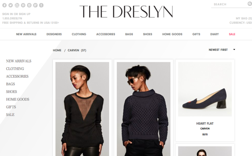The height and width of the screenshot is (156, 252).
Task: Open the Instagram social icon
Action: coord(29,5)
